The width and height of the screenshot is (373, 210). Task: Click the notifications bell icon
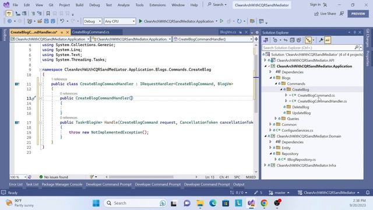(x=368, y=192)
